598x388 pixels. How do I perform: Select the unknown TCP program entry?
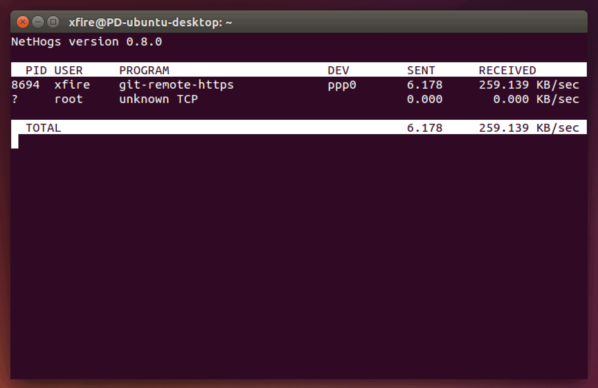[x=158, y=99]
